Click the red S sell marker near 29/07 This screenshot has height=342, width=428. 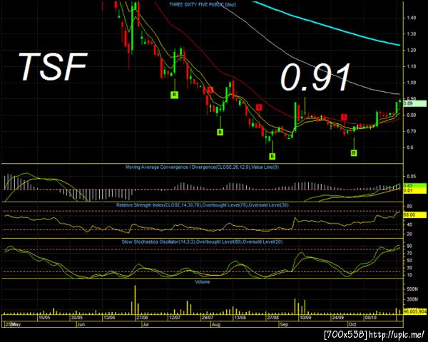[x=210, y=90]
